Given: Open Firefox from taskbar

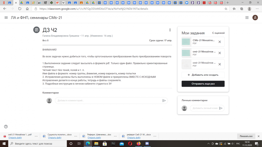Looking at the screenshot, I should [x=139, y=144].
